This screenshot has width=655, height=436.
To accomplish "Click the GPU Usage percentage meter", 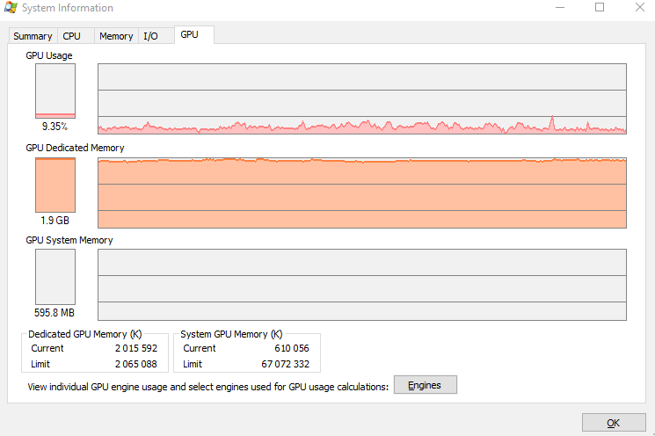I will tap(55, 91).
